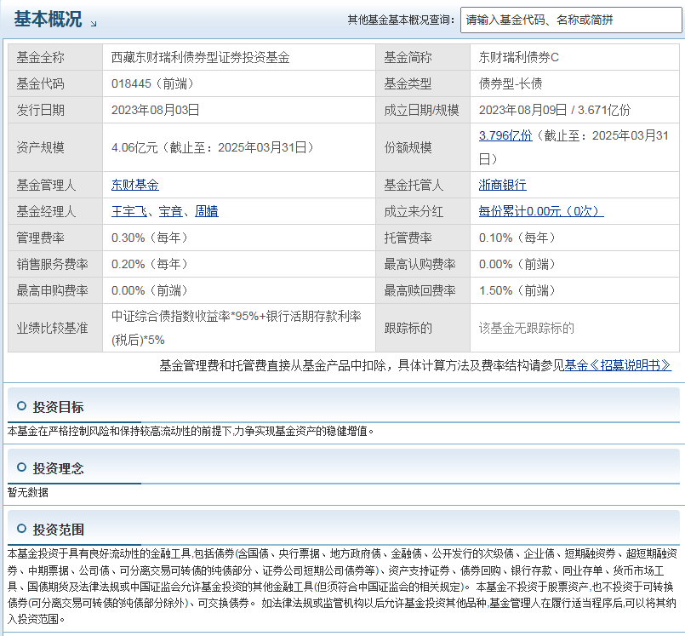Click the circle icon beside 投资范围

pyautogui.click(x=21, y=529)
